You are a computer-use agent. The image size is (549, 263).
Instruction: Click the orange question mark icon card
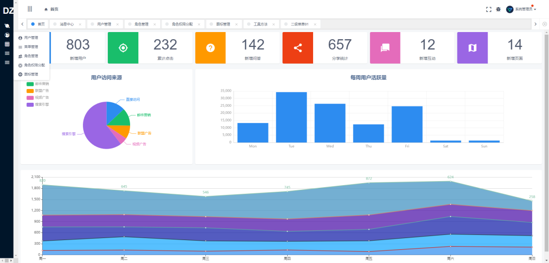[x=210, y=48]
